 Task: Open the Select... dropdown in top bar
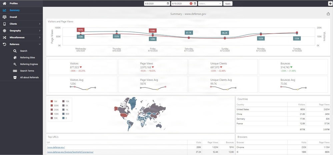(x=210, y=4)
